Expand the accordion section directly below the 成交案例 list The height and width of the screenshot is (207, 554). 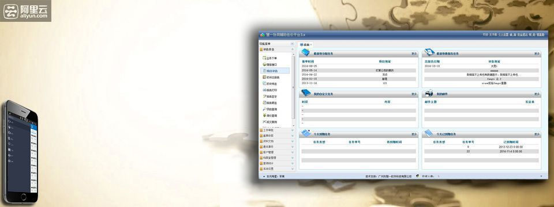pos(276,131)
